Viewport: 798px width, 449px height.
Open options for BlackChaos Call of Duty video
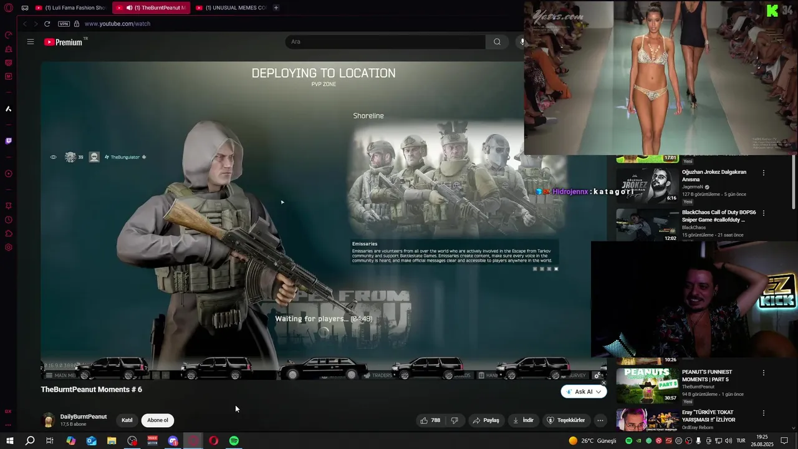pos(764,213)
